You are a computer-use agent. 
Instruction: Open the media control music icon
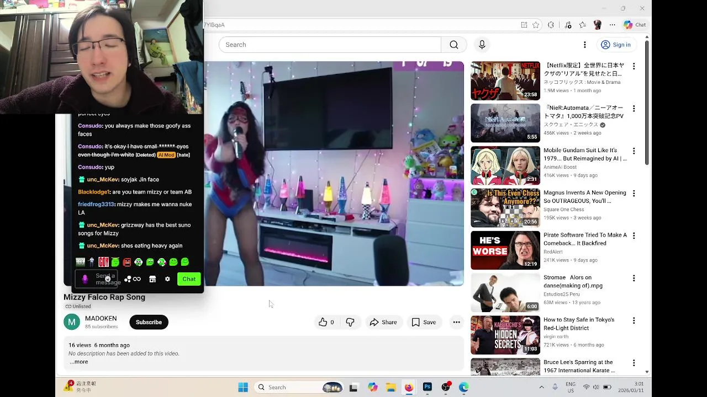[568, 25]
